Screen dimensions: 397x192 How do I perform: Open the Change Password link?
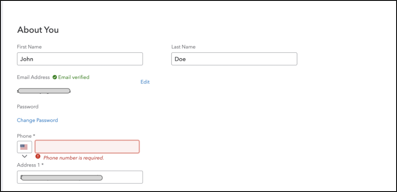38,120
